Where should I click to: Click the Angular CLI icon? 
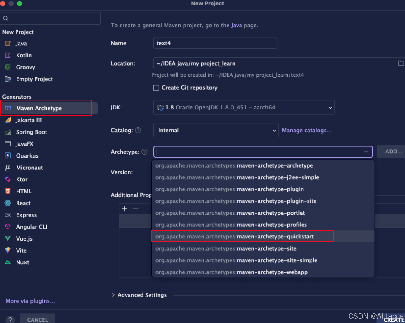click(8, 227)
